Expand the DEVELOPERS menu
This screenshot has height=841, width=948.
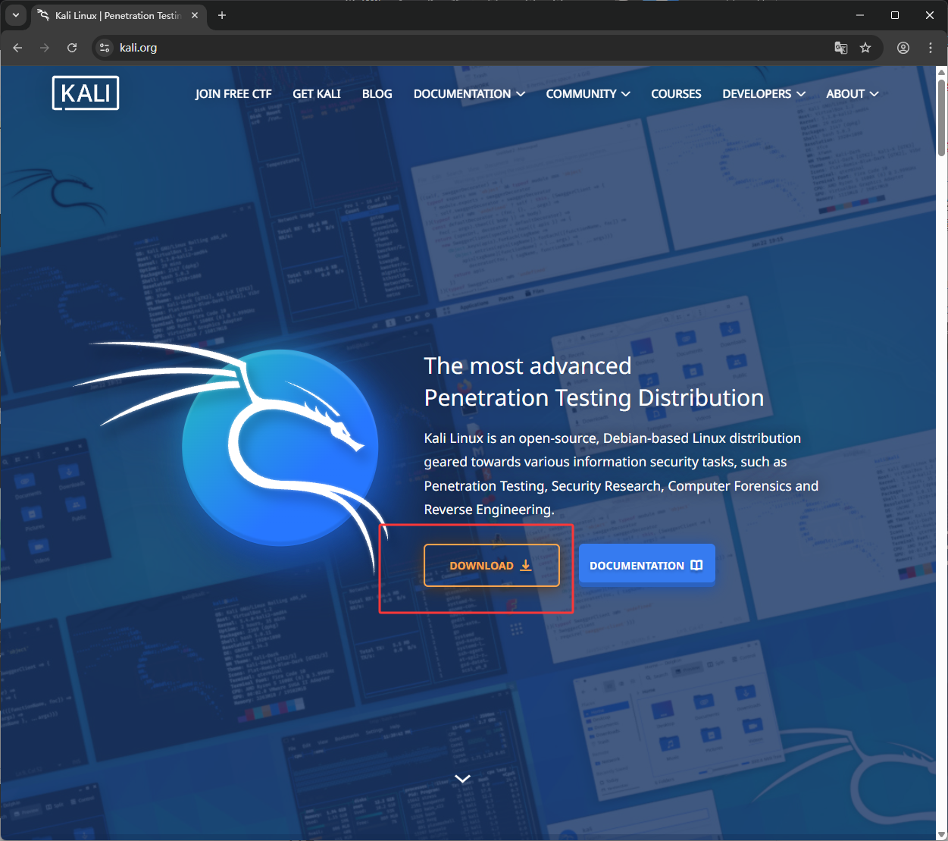(764, 94)
